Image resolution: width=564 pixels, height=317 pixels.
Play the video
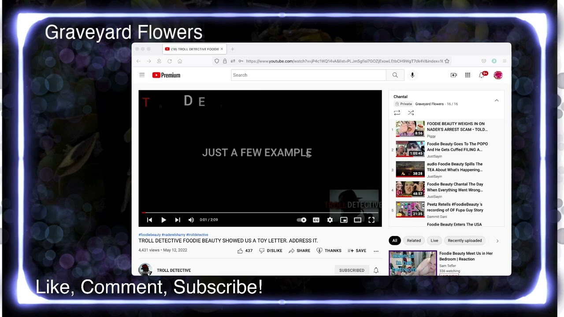point(163,220)
